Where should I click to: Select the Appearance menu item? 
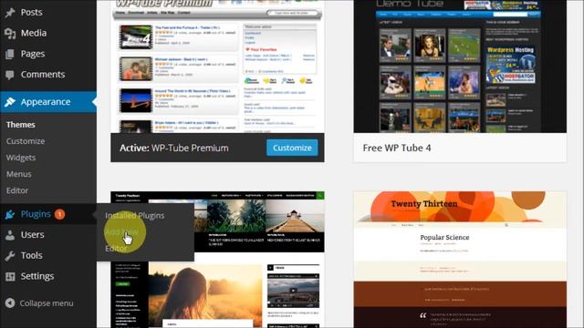coord(46,102)
